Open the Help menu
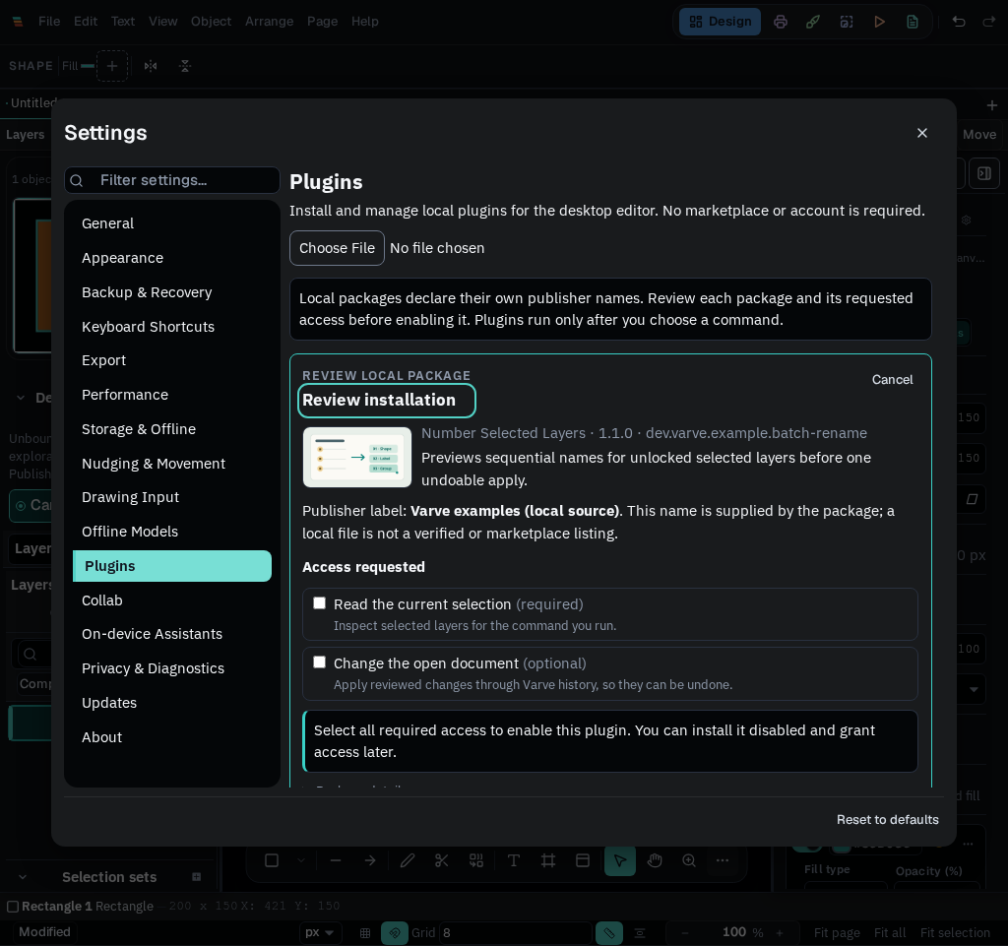 (x=364, y=22)
